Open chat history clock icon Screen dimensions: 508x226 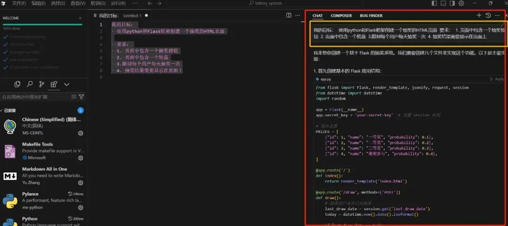pos(488,15)
